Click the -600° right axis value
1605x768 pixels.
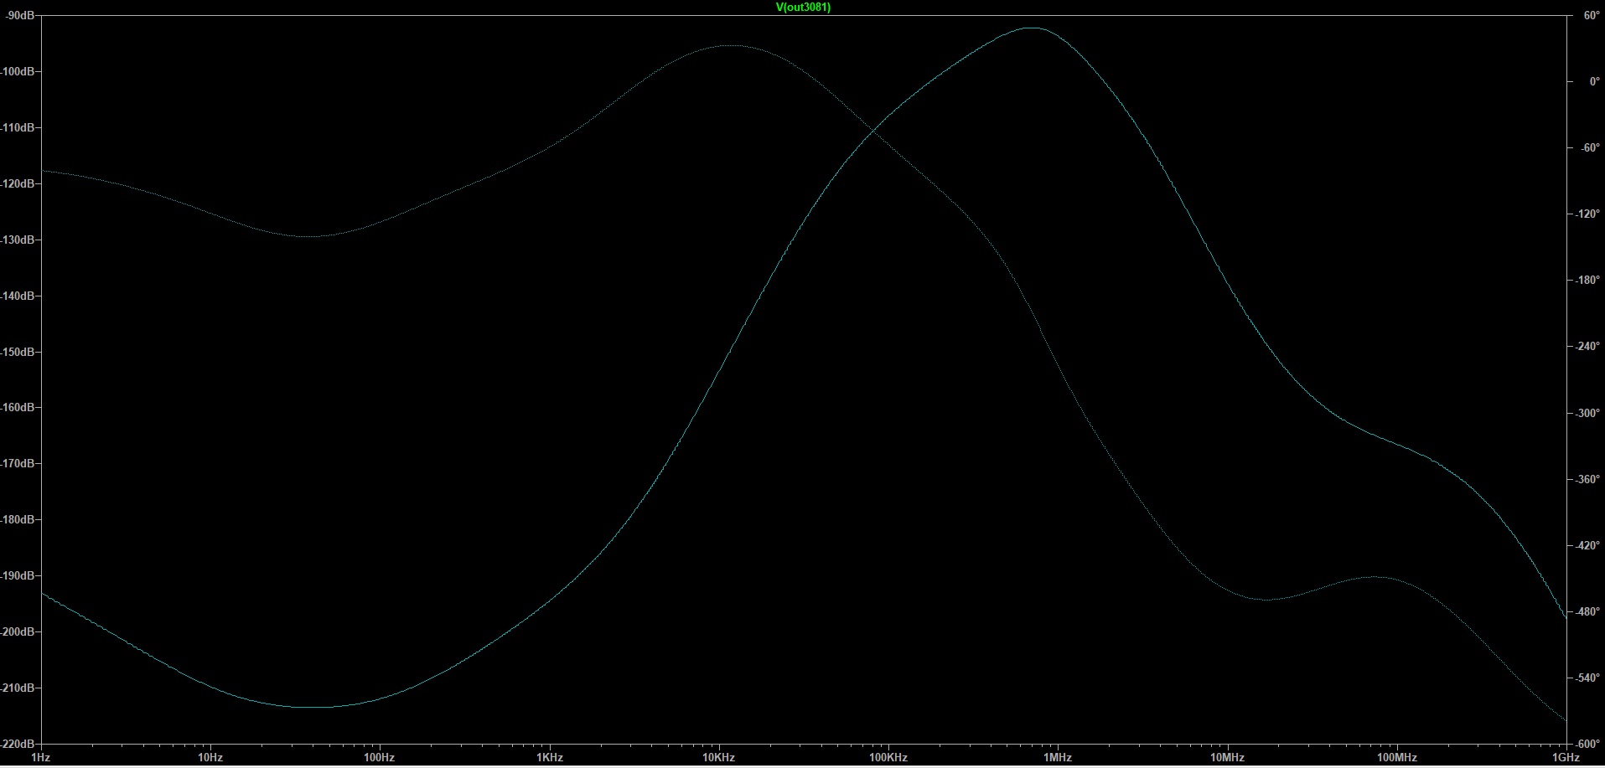1587,745
